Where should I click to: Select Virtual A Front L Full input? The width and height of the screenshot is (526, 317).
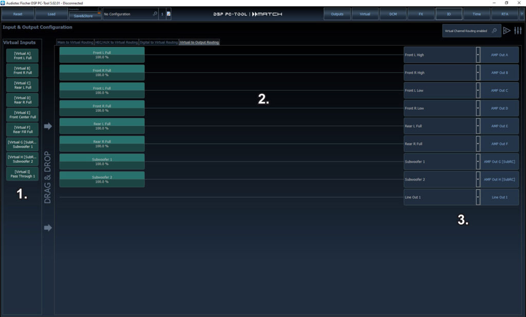tap(23, 55)
